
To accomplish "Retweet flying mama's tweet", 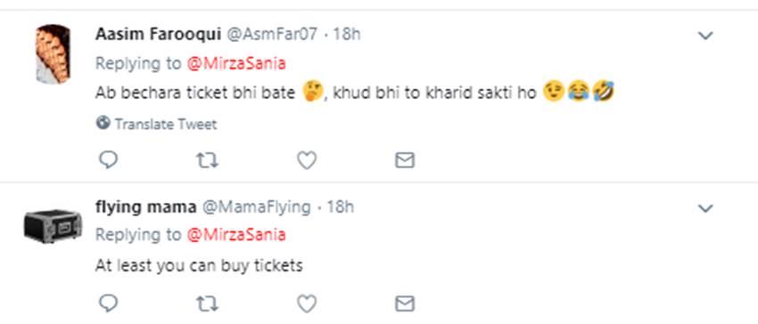I will click(208, 304).
